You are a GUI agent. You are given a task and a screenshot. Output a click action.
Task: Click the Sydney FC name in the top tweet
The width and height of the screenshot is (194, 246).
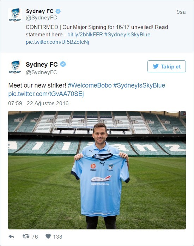coord(40,11)
